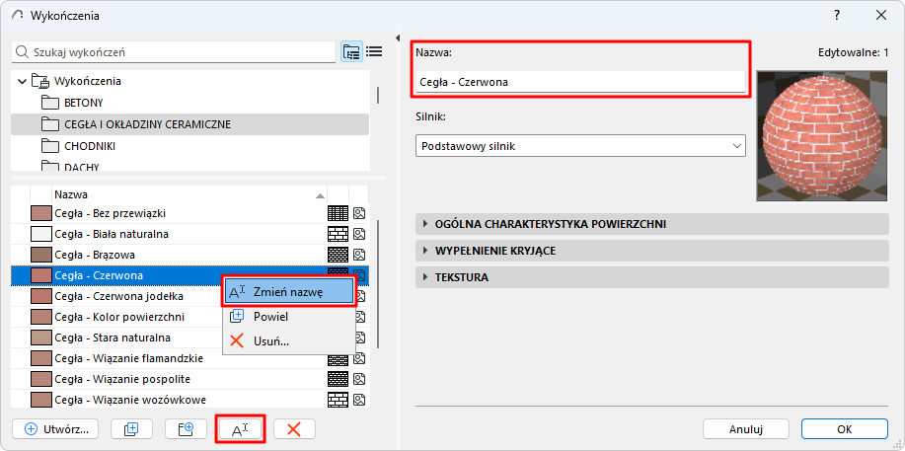Click the Help question mark icon
The image size is (905, 451).
[837, 16]
